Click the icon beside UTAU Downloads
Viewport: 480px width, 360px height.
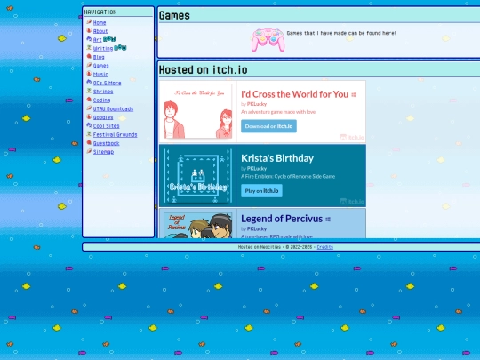coord(89,108)
